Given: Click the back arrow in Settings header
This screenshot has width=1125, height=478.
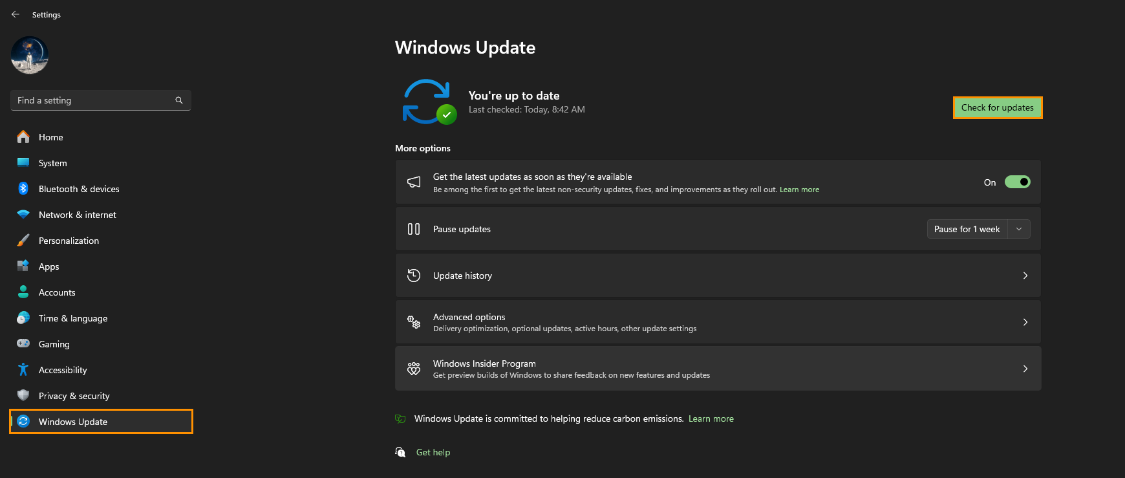Looking at the screenshot, I should click(16, 14).
